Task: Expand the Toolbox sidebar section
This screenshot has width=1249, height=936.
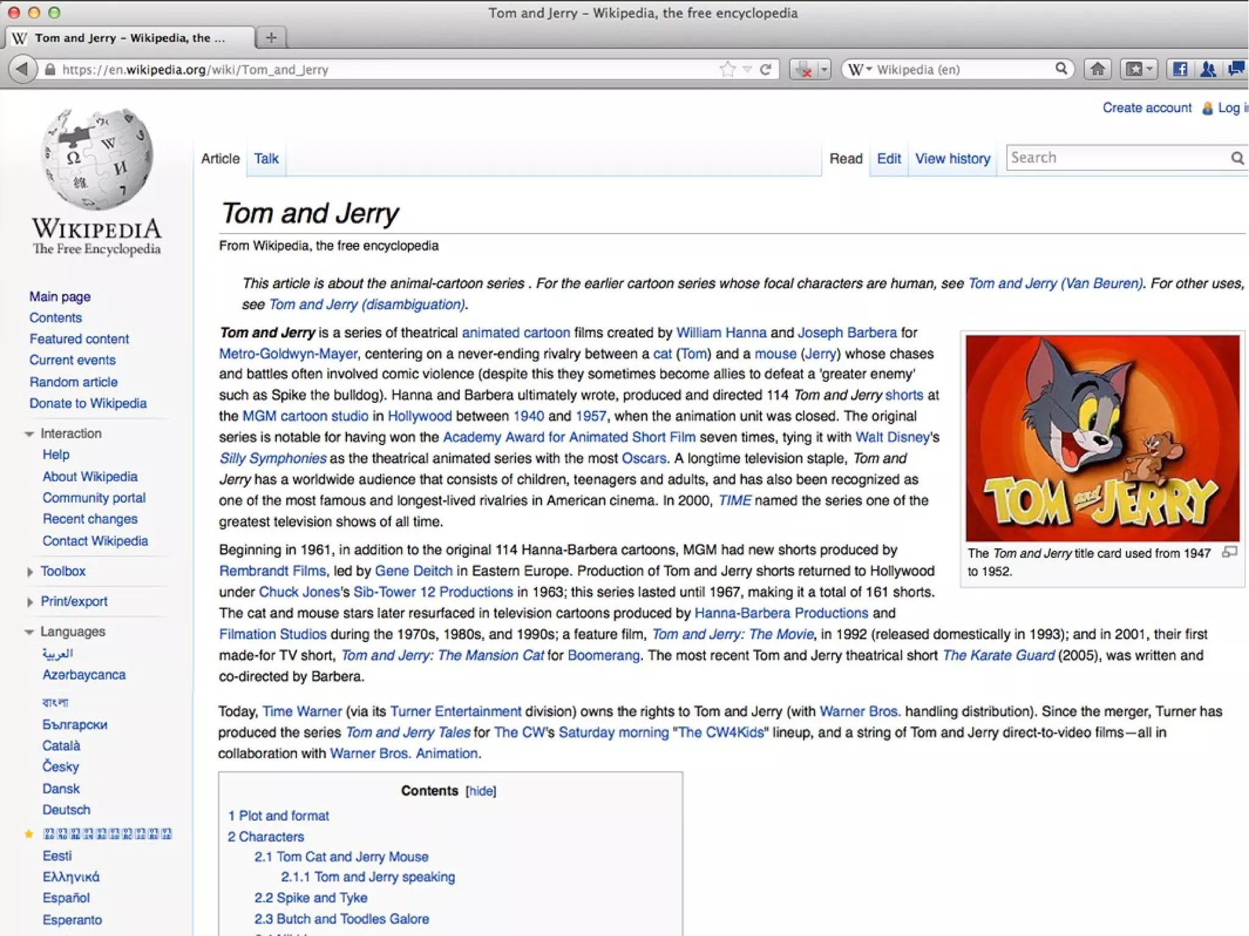Action: point(29,572)
